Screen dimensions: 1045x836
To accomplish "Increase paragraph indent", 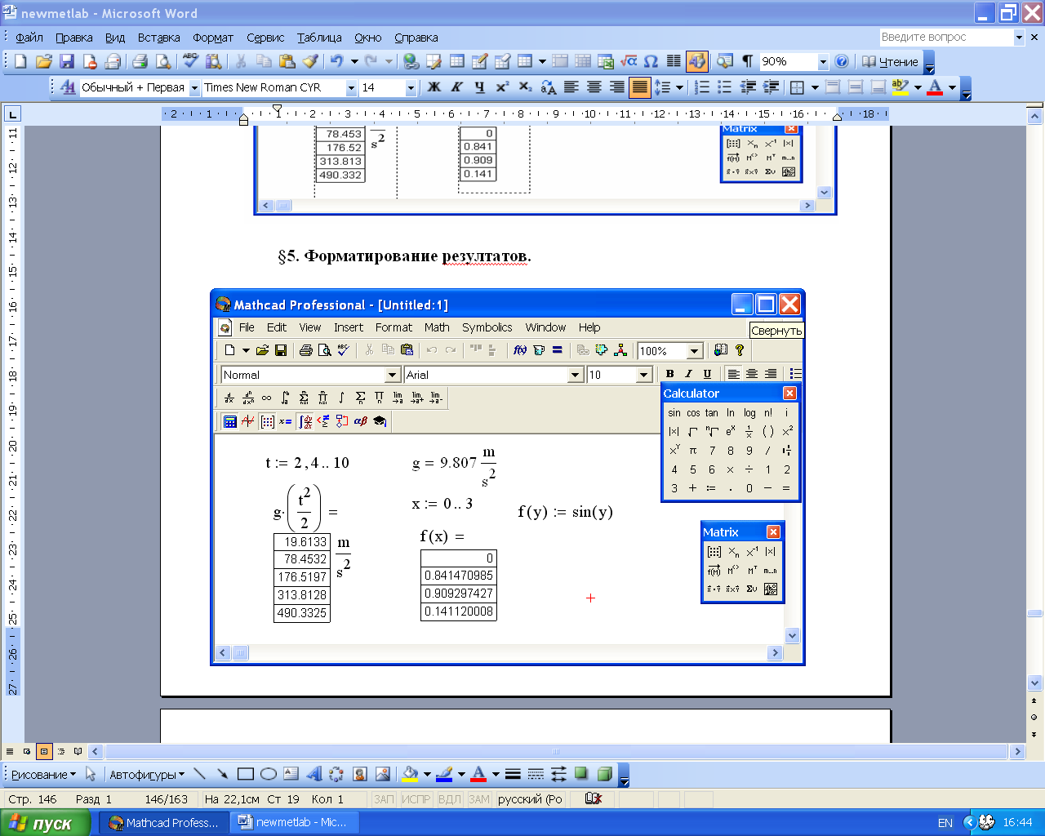I will coord(770,87).
